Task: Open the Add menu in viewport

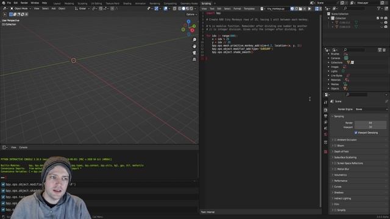Action: (54, 9)
